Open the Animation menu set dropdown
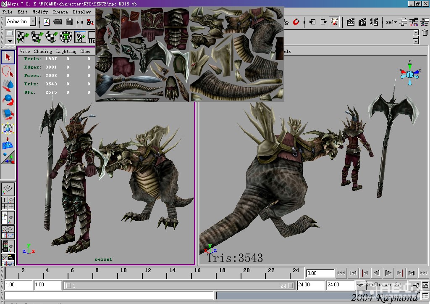The image size is (430, 304). [33, 22]
